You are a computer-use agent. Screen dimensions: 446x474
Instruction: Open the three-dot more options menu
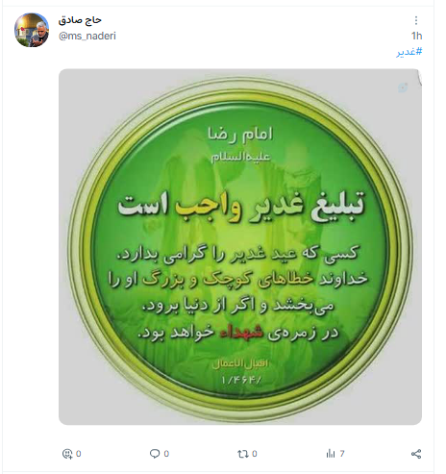(416, 20)
